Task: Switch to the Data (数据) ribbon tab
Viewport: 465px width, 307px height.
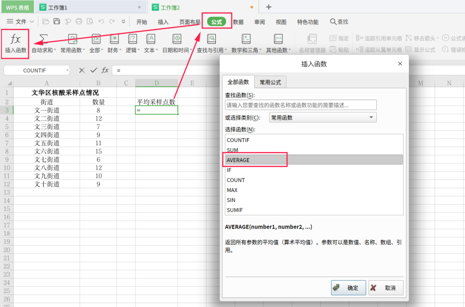Action: 238,22
